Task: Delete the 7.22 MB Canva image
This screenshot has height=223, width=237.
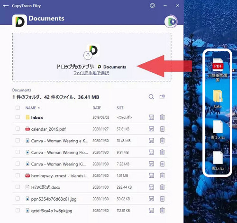Action: click(162, 164)
